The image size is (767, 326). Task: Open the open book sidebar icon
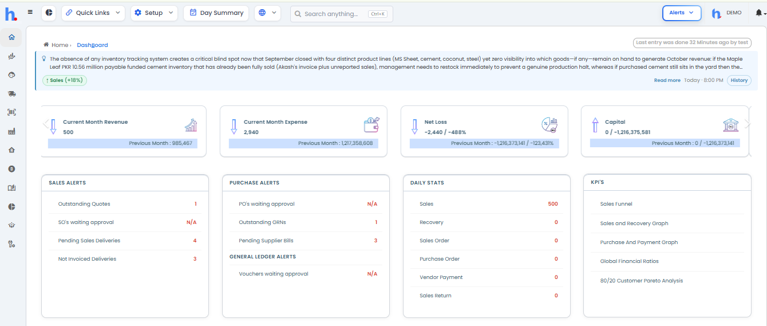pos(11,188)
